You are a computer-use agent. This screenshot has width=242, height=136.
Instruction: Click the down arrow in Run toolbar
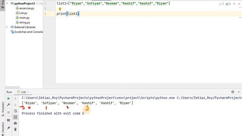click(x=15, y=105)
